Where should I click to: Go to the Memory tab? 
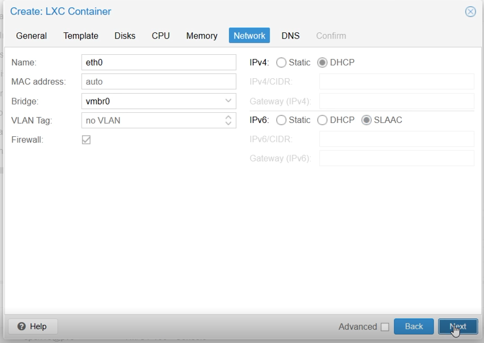(201, 35)
